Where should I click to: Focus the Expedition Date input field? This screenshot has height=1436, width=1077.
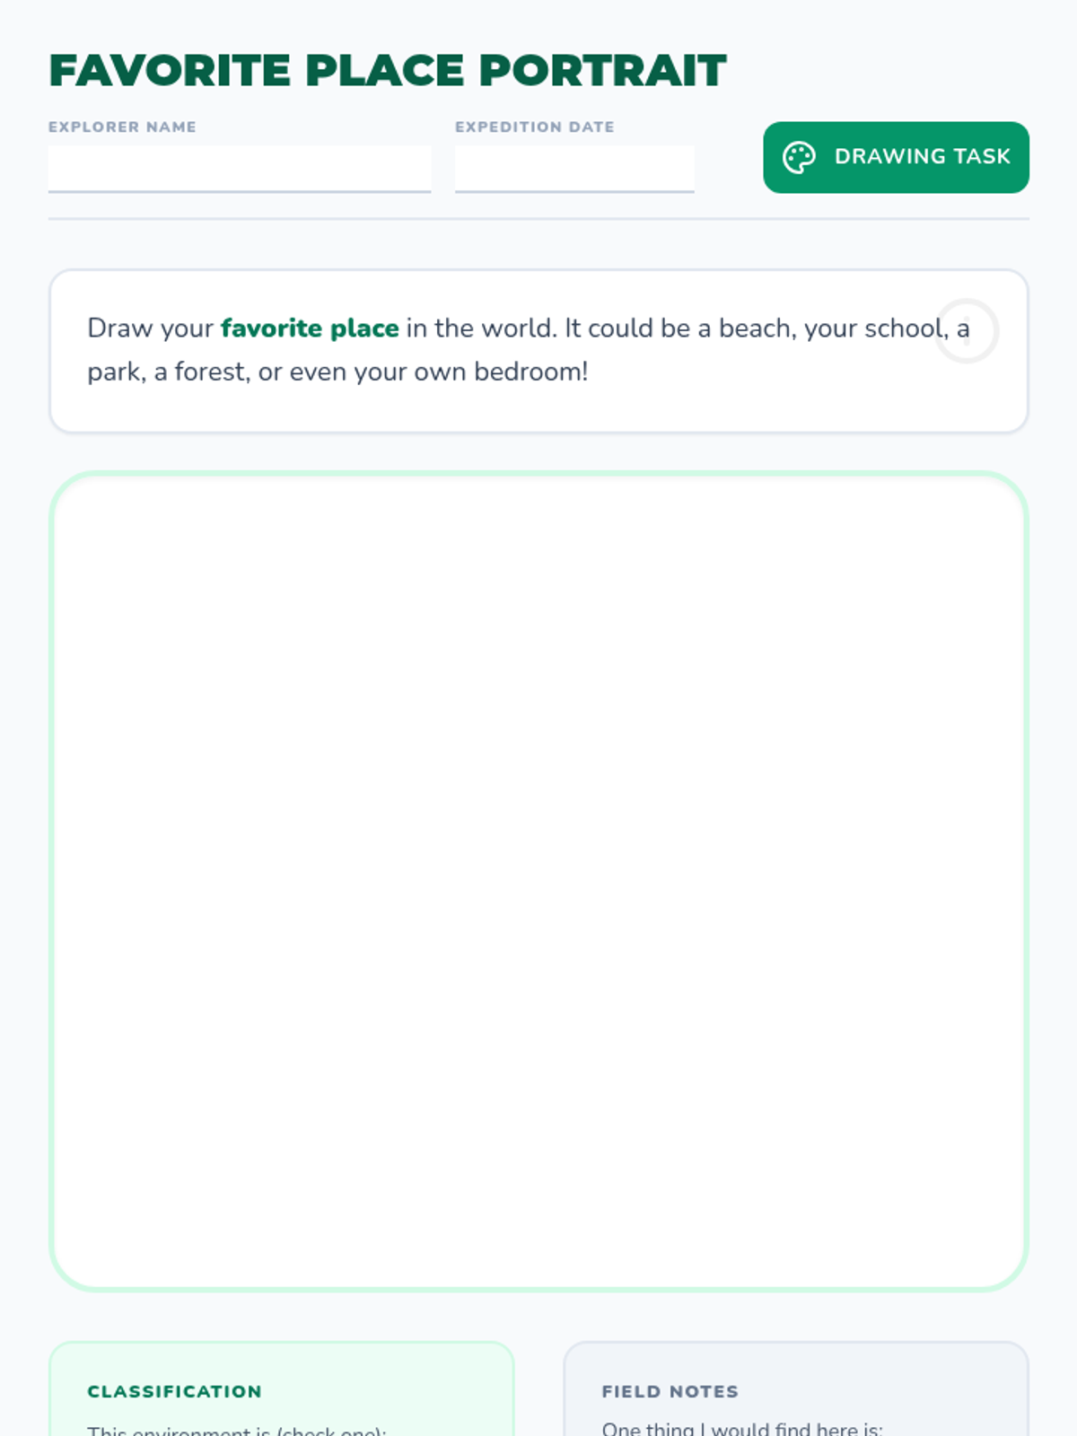click(x=574, y=169)
